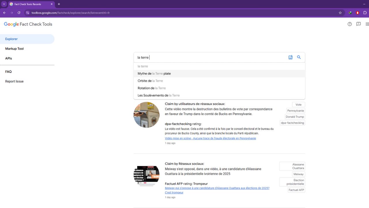Image resolution: width=369 pixels, height=208 pixels.
Task: Bookmark this page with the star icon
Action: click(340, 13)
